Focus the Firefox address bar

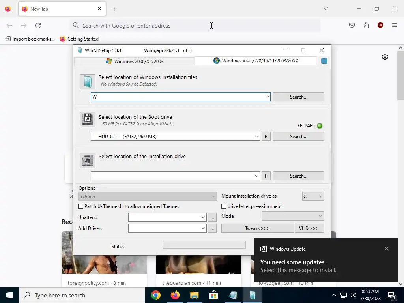195,26
